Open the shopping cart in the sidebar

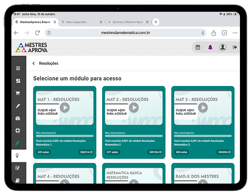point(18,93)
